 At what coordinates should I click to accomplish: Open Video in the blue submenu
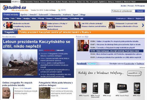click(x=19, y=18)
